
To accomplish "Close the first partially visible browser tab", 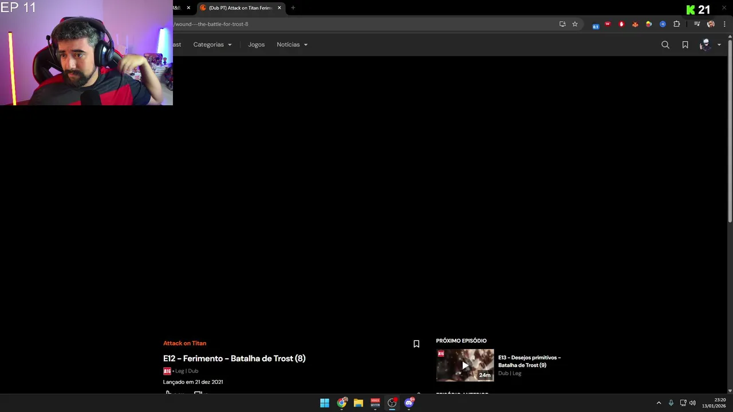I will click(188, 8).
